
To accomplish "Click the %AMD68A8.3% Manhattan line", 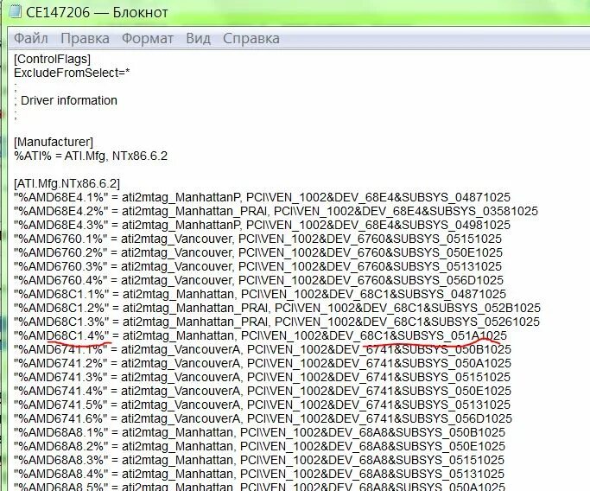I will 259,460.
